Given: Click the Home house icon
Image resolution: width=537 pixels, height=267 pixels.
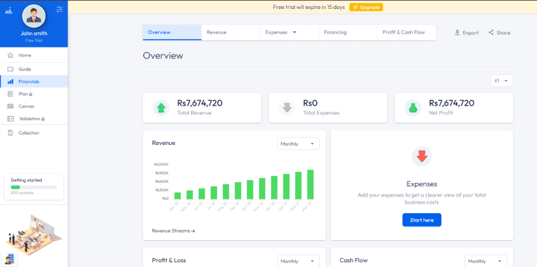Looking at the screenshot, I should click(x=10, y=55).
